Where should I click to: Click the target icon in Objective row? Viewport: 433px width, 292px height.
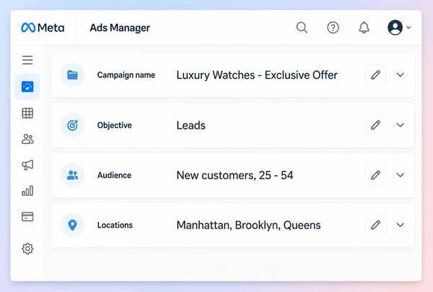pos(72,125)
